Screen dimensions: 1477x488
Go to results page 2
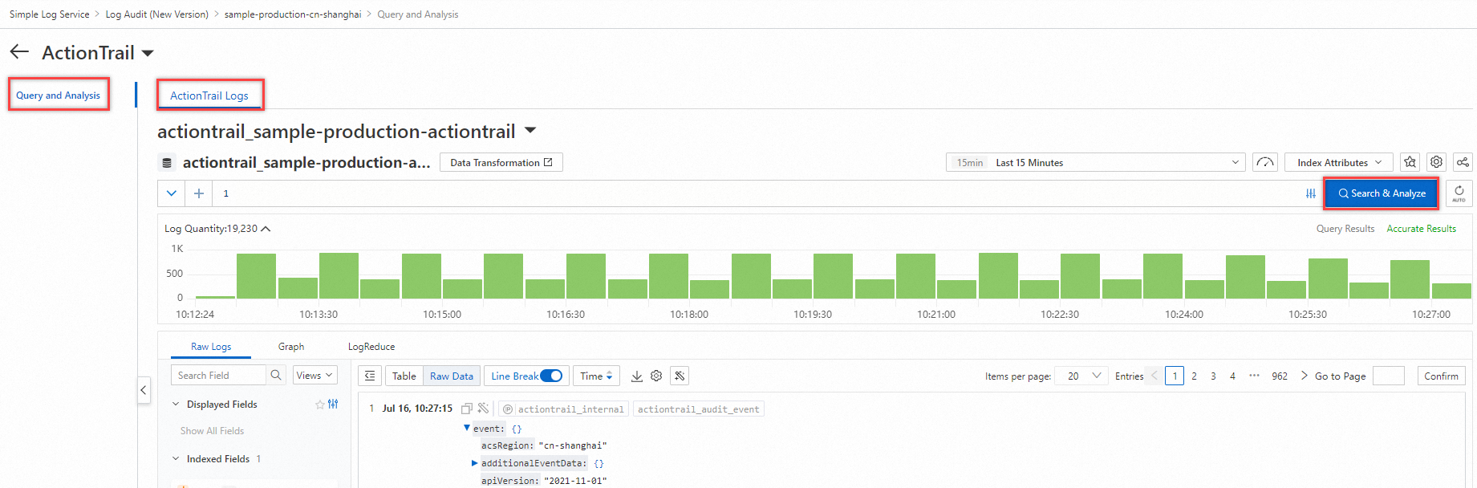pos(1194,376)
